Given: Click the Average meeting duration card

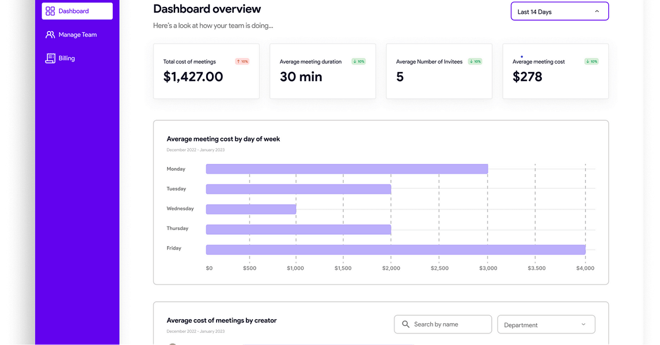Looking at the screenshot, I should coord(323,71).
